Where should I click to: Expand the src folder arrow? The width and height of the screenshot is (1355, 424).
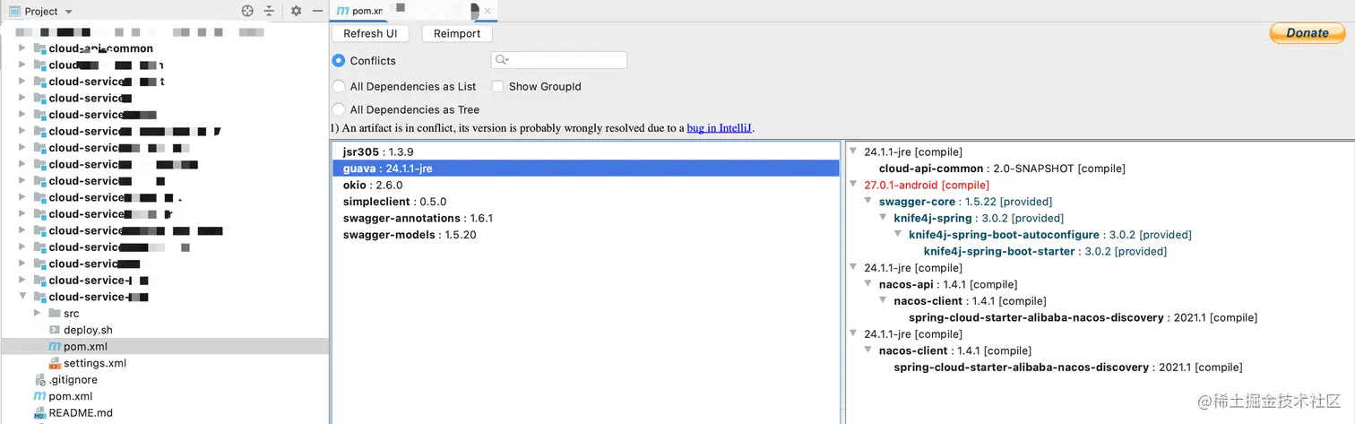click(x=37, y=313)
